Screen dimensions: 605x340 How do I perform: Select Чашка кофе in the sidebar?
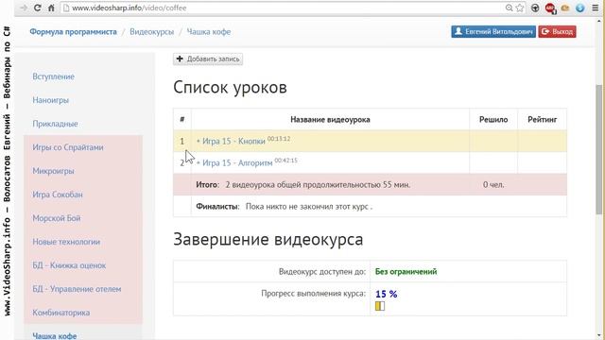point(55,336)
